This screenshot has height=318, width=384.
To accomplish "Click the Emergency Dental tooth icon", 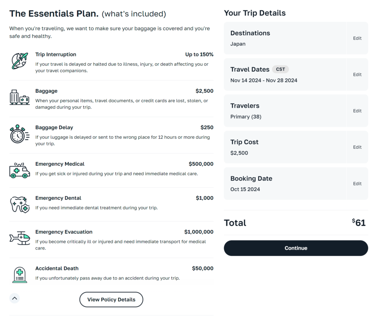I will coord(19,204).
